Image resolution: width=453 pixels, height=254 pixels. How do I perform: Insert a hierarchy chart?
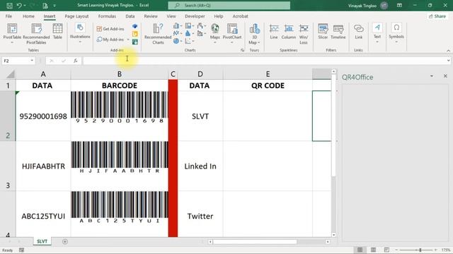(190, 26)
